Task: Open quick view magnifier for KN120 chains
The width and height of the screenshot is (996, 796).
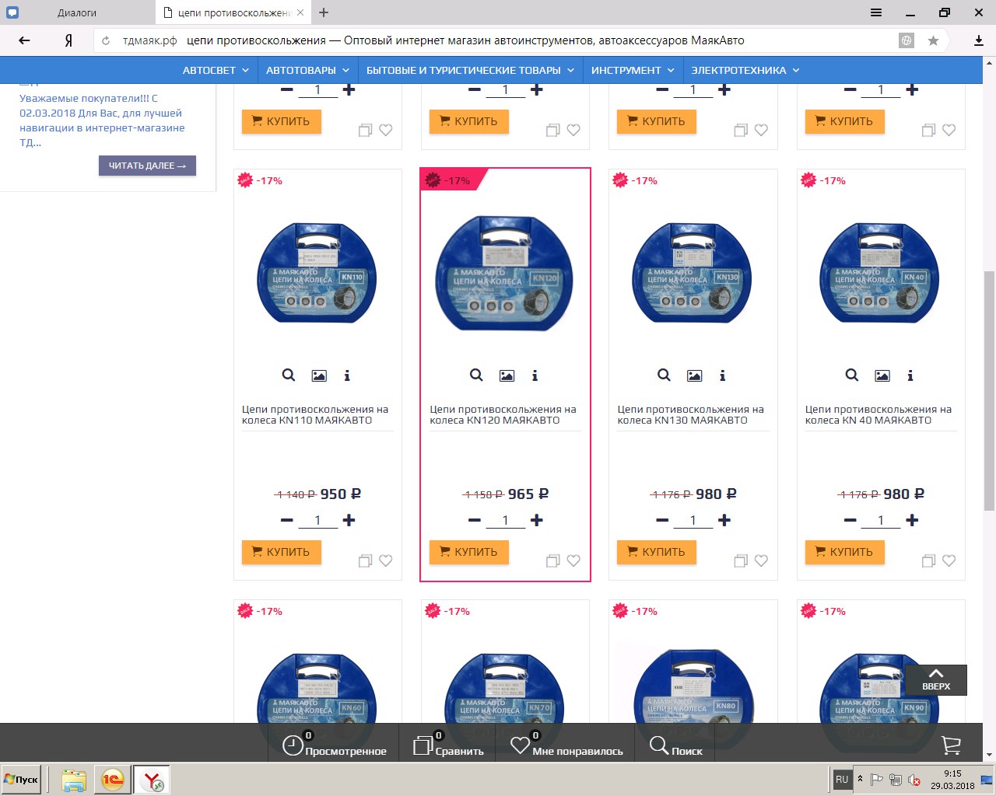Action: click(x=476, y=375)
